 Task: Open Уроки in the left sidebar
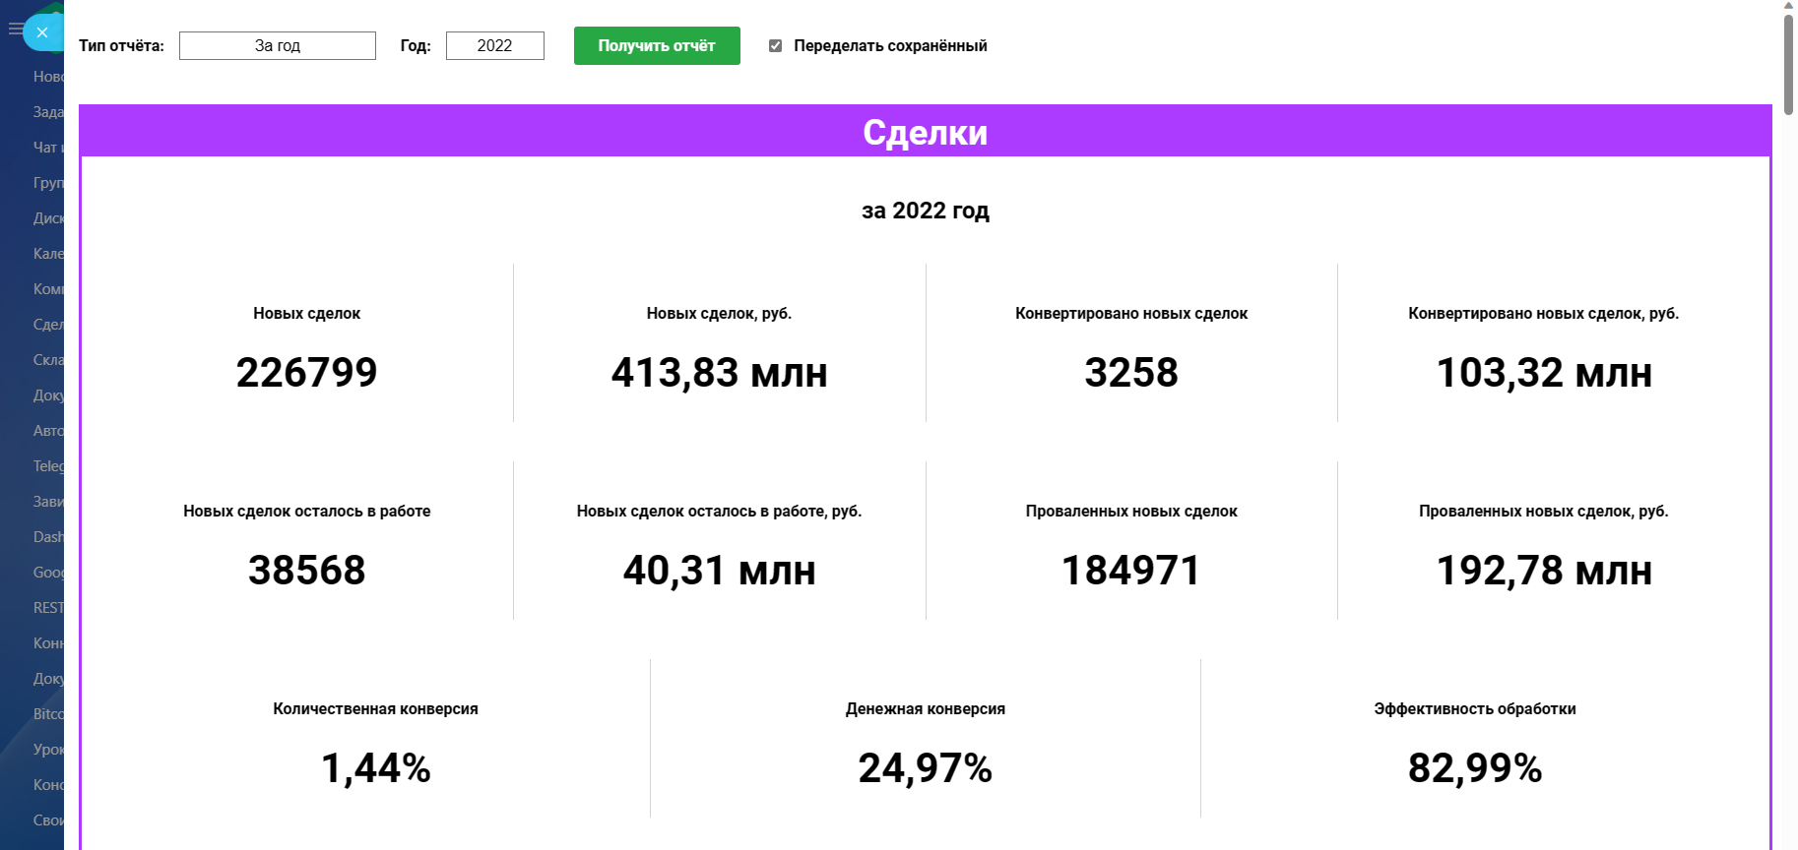click(47, 750)
